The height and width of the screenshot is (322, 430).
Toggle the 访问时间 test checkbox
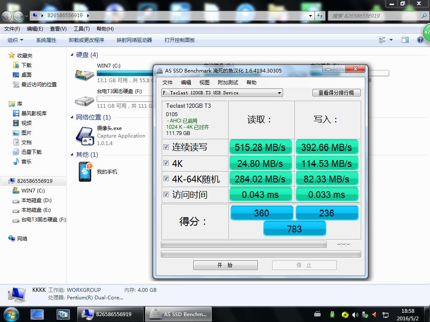[166, 194]
